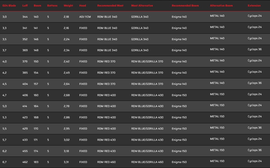Click the ADJ 11CM head cell
This screenshot has width=270, height=168.
click(x=85, y=17)
